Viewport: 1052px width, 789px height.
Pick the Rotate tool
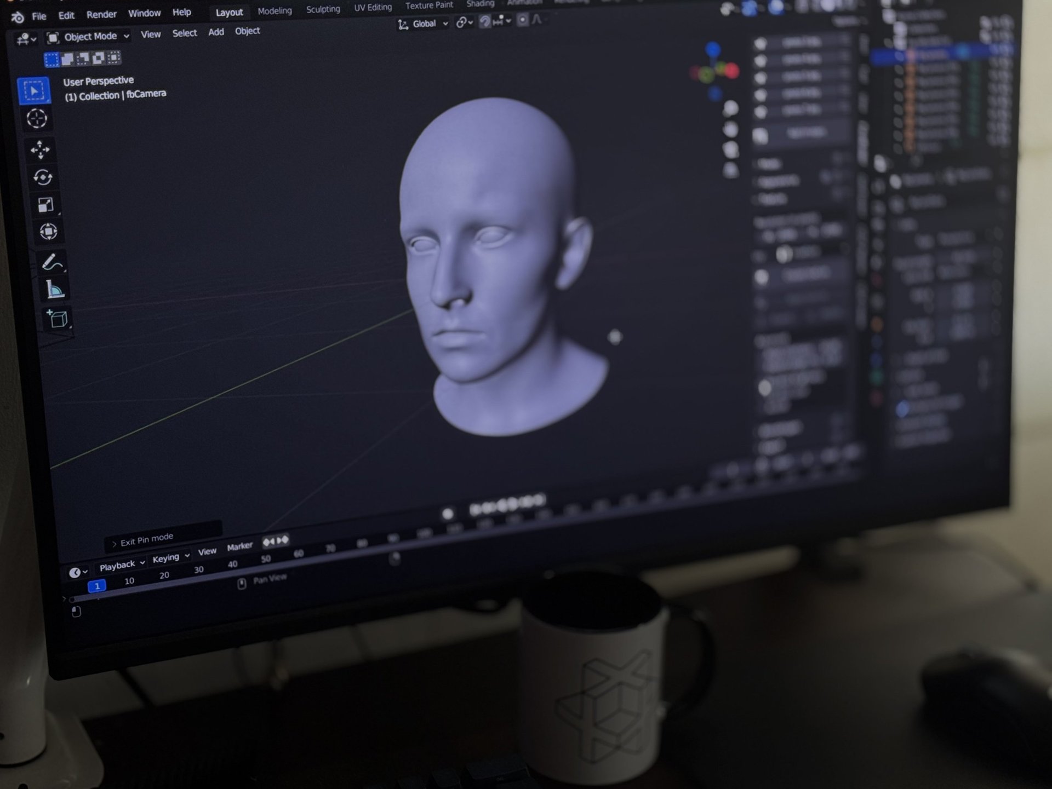click(43, 177)
